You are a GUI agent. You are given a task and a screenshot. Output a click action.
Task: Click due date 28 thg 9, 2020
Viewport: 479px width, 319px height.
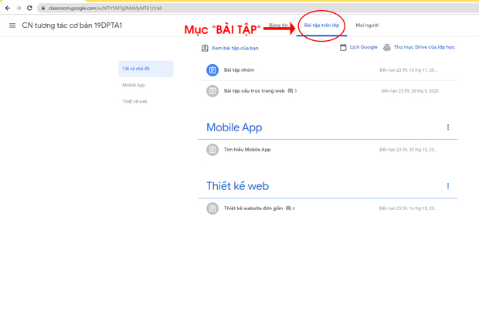pos(410,91)
